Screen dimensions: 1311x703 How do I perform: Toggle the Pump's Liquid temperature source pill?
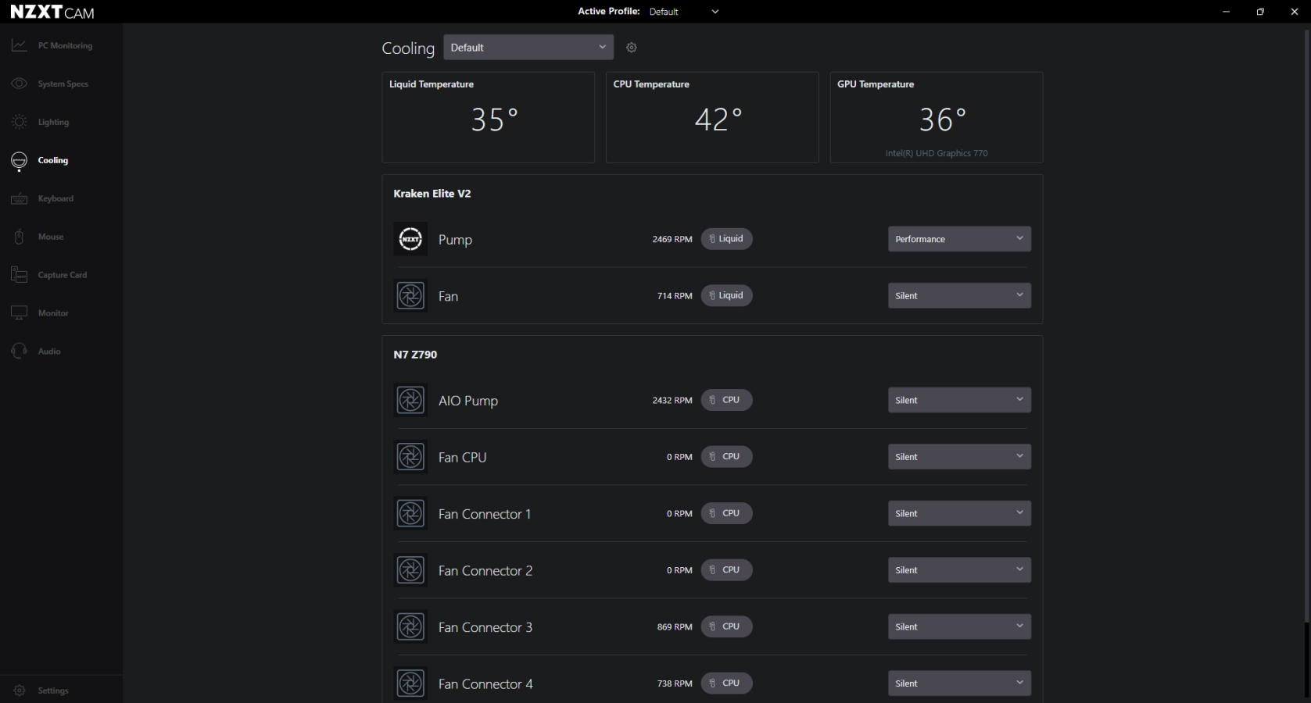[x=726, y=239]
